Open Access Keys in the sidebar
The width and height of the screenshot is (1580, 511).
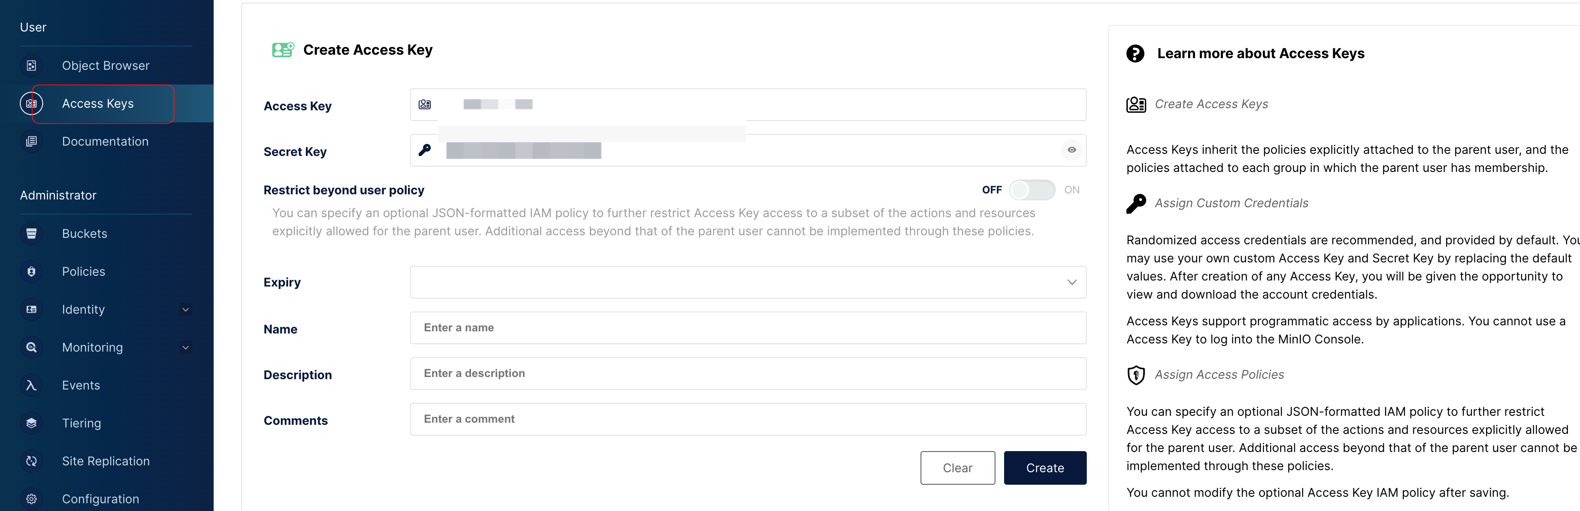click(x=98, y=104)
